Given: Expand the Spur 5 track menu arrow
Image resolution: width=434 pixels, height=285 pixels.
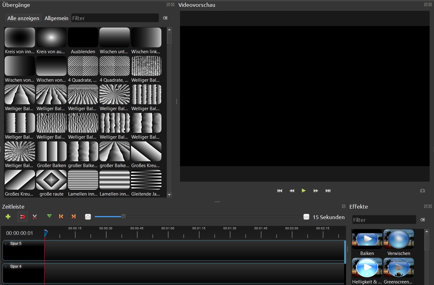Looking at the screenshot, I should click(6, 244).
